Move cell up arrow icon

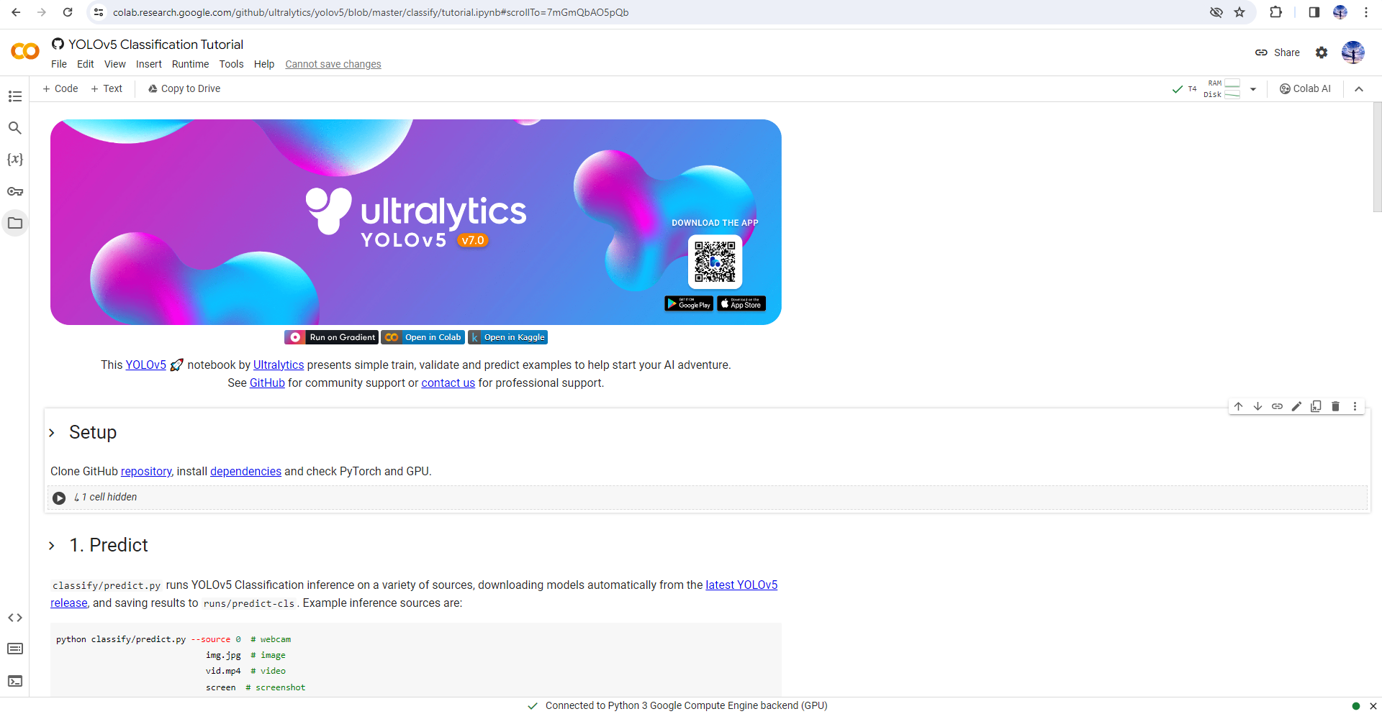(1239, 406)
